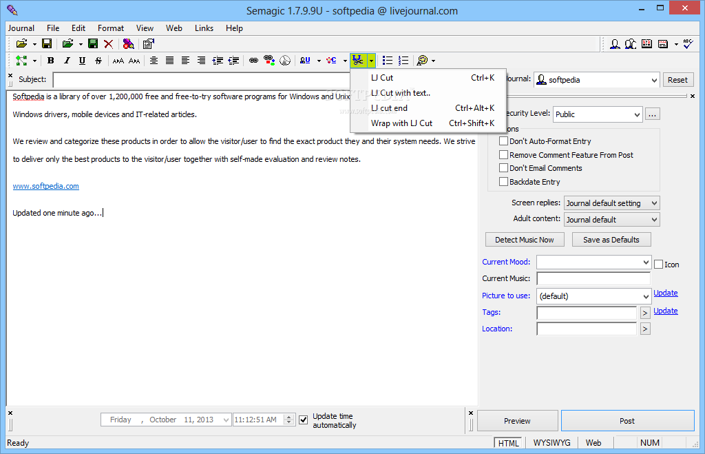Click Detect Music Now button
The height and width of the screenshot is (454, 705).
pos(524,240)
